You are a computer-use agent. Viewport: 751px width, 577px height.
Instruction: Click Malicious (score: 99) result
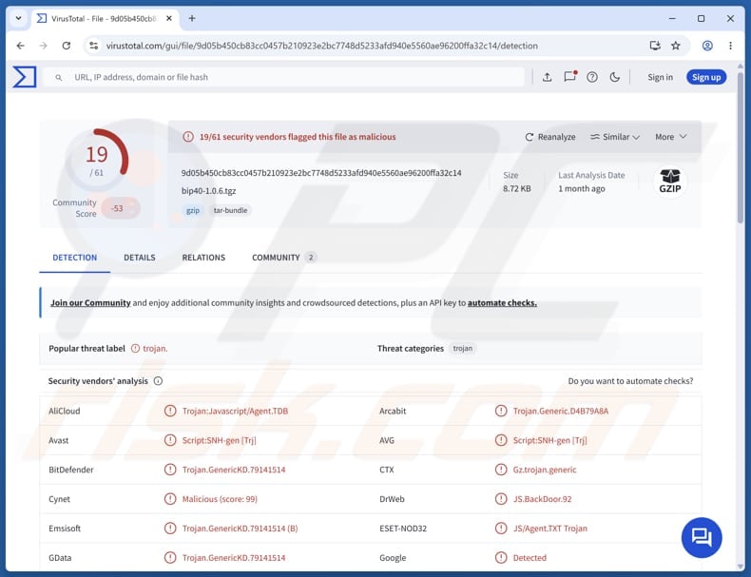click(220, 499)
